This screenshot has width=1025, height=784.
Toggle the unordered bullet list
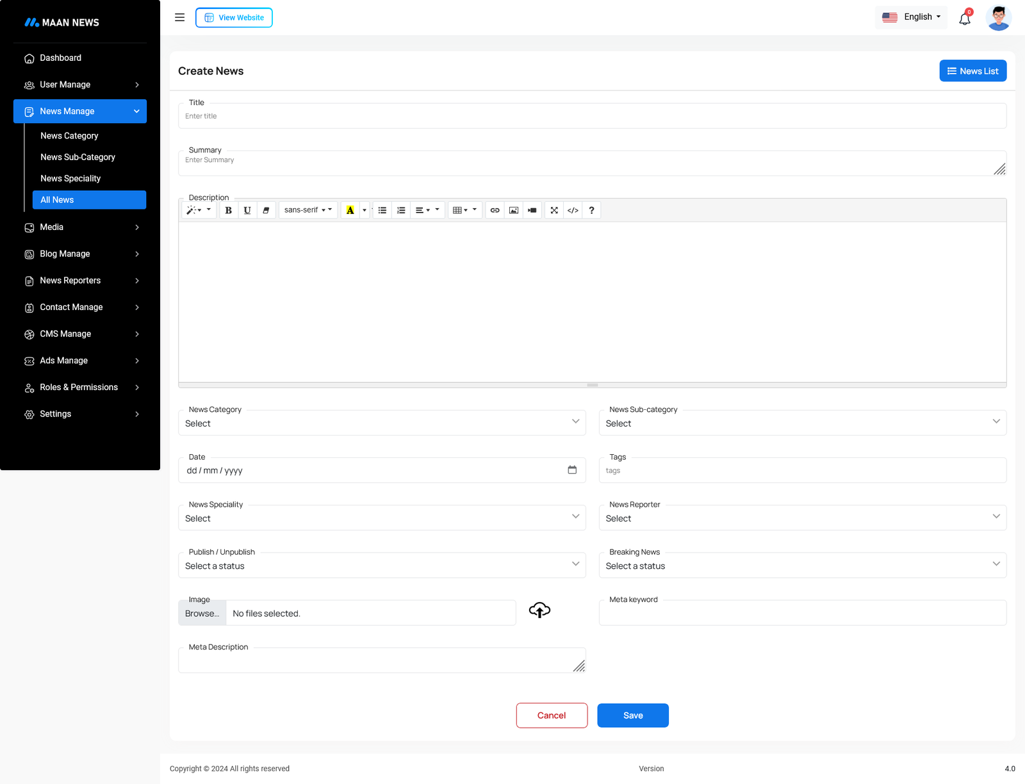click(382, 210)
